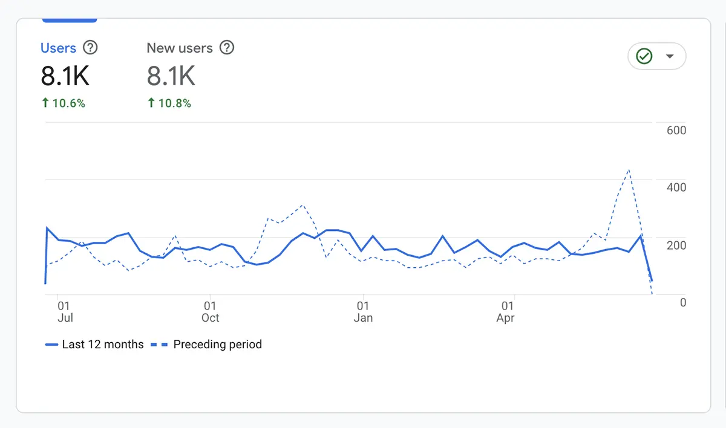Select the Users metric tab
The image size is (726, 428).
[58, 48]
